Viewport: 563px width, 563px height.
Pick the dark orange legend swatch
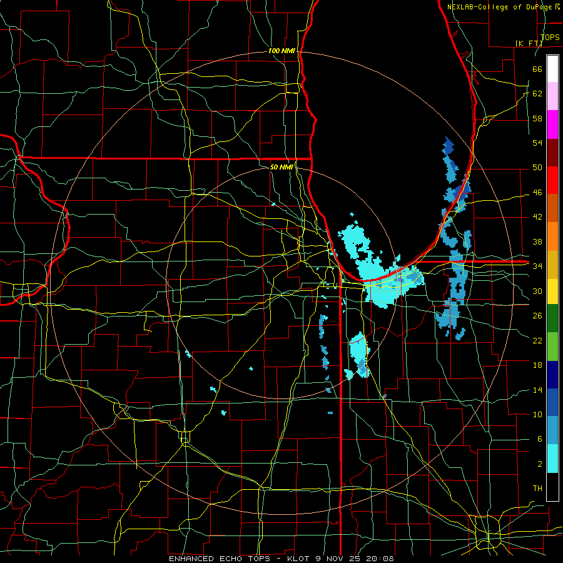pyautogui.click(x=552, y=208)
